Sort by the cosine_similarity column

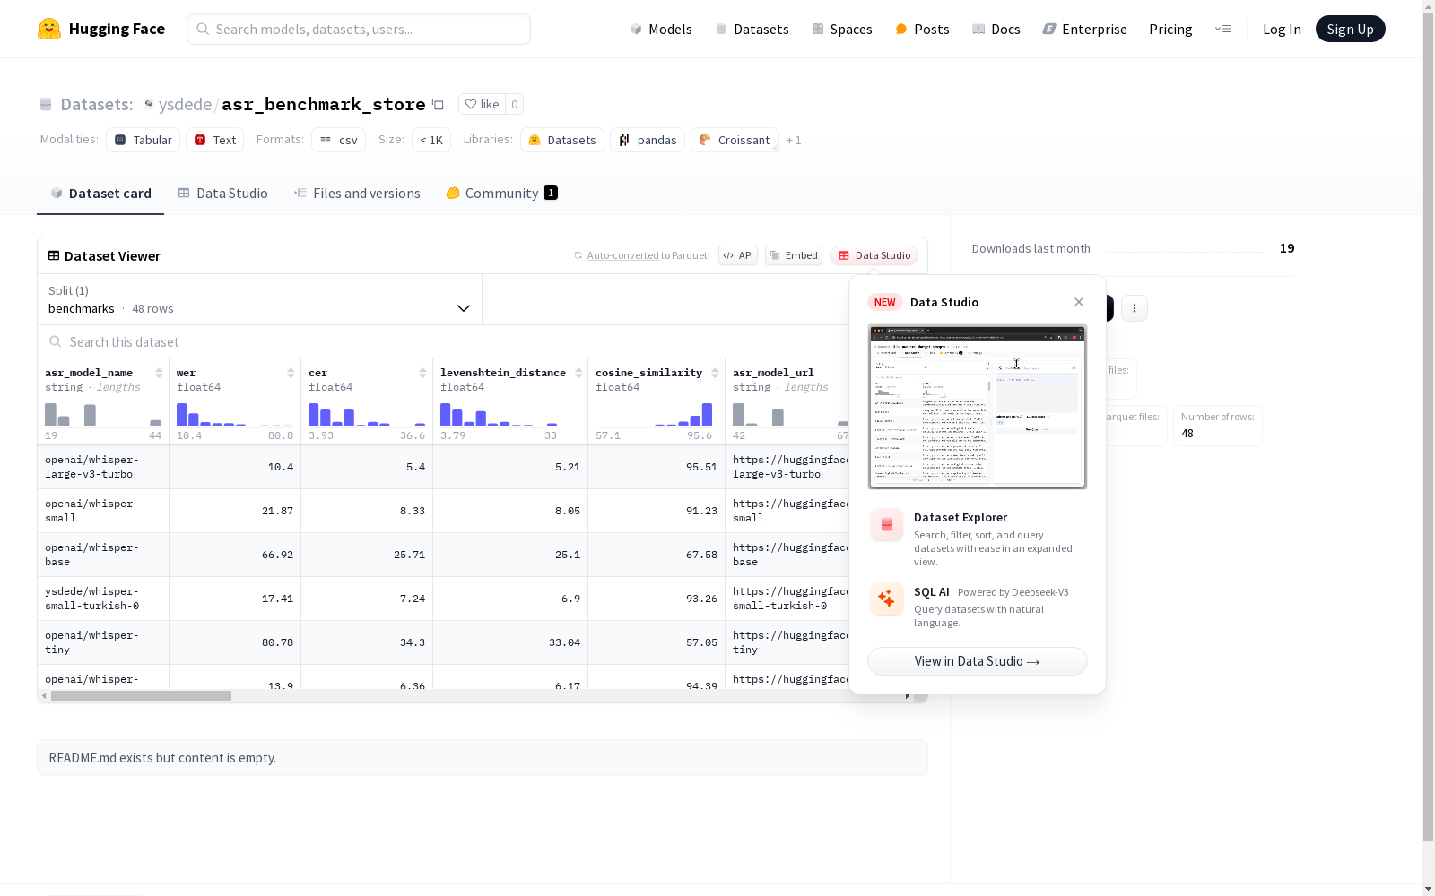click(715, 373)
